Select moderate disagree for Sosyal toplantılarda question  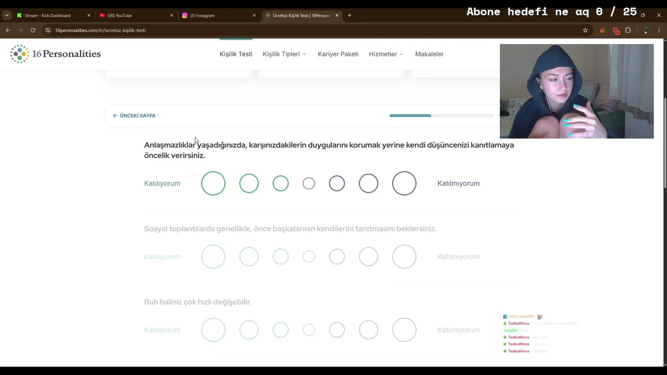coord(368,257)
